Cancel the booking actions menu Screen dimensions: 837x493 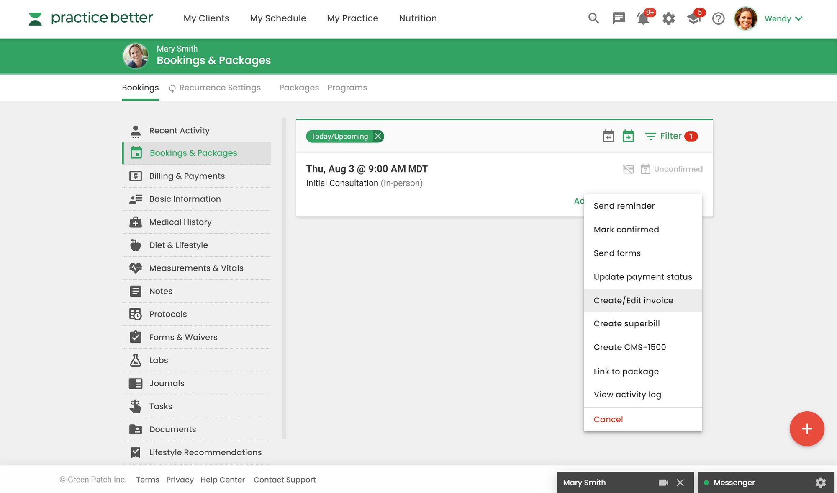point(643,419)
